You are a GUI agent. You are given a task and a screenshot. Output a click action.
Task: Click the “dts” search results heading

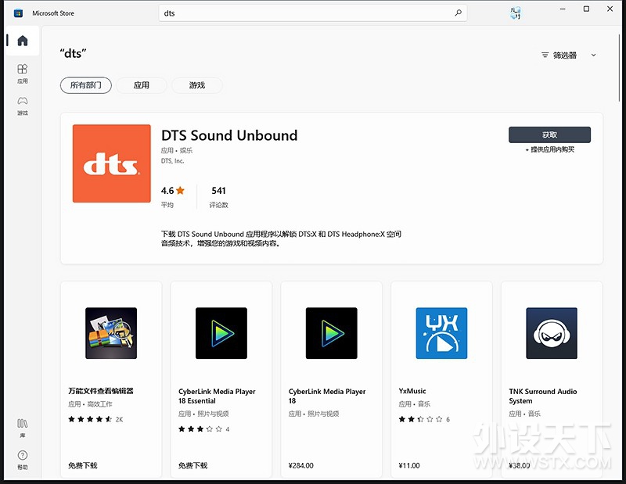(x=73, y=53)
